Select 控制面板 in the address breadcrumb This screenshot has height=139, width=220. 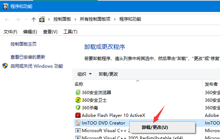(x=62, y=19)
